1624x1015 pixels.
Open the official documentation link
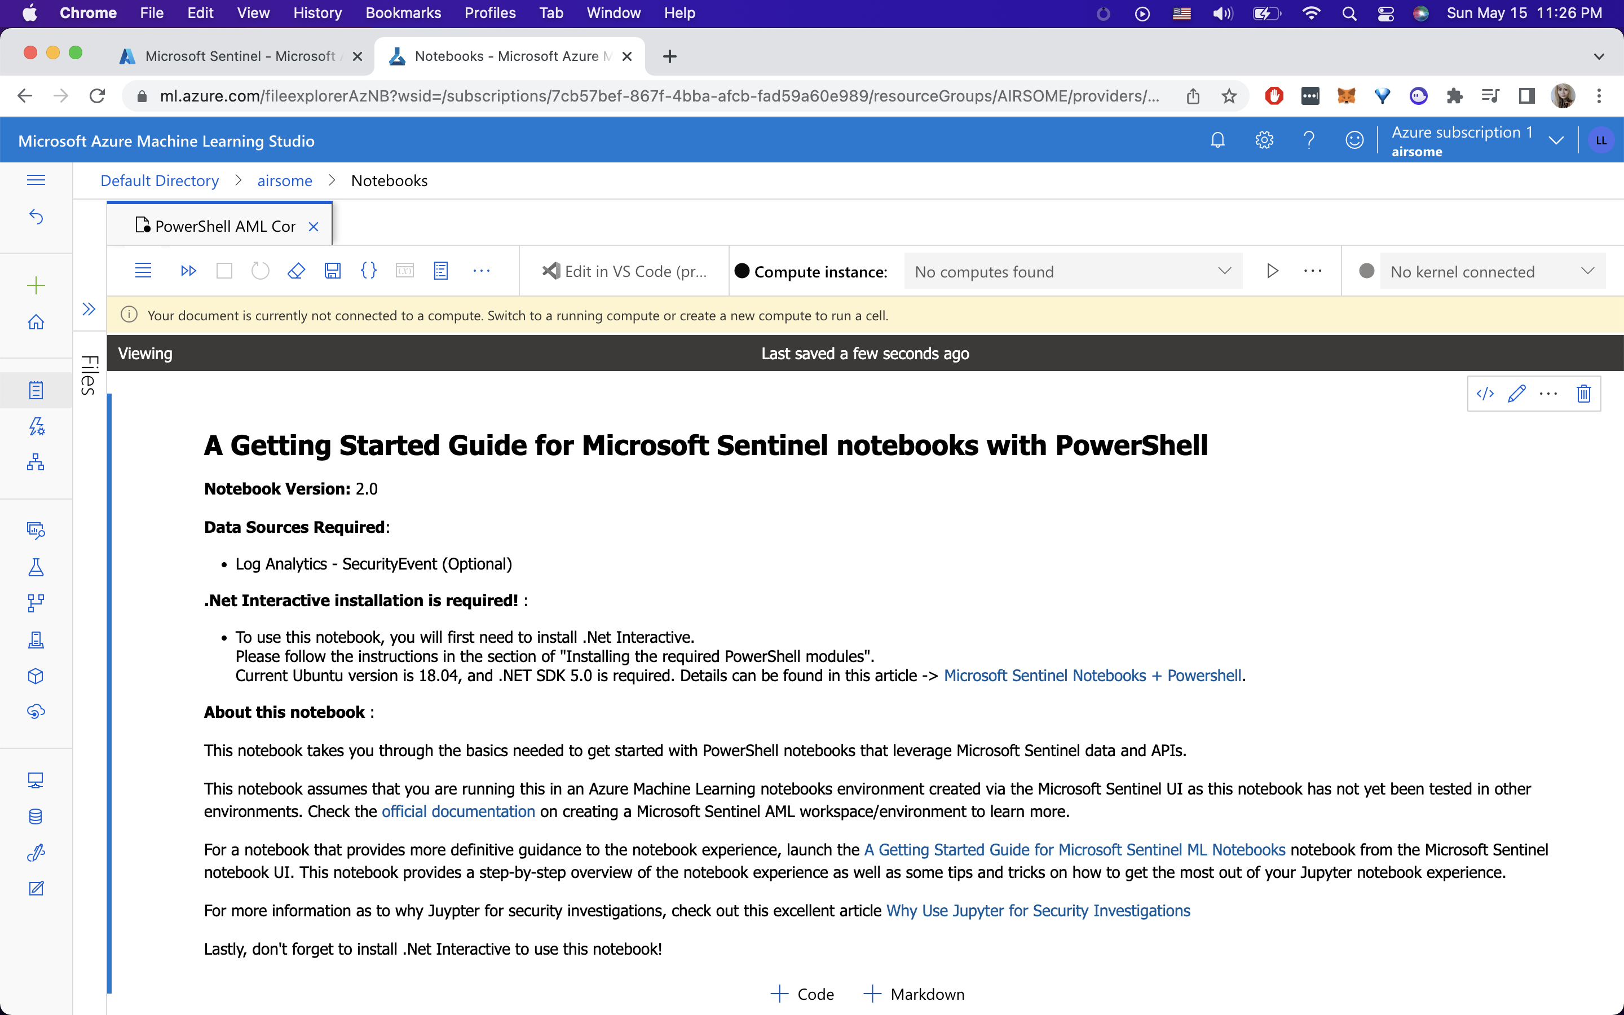(x=458, y=811)
